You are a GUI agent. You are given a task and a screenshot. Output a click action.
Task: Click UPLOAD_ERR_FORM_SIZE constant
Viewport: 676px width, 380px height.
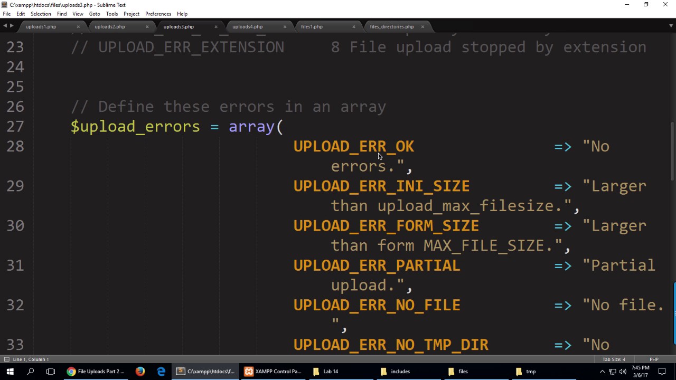(x=386, y=226)
